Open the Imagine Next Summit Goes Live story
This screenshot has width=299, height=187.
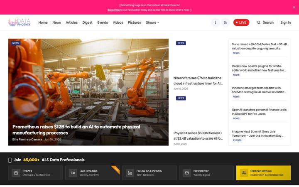(257, 133)
